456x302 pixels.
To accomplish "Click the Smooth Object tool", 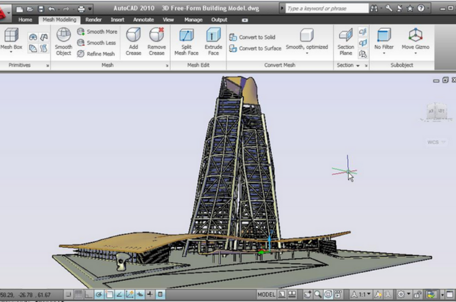I will (63, 41).
